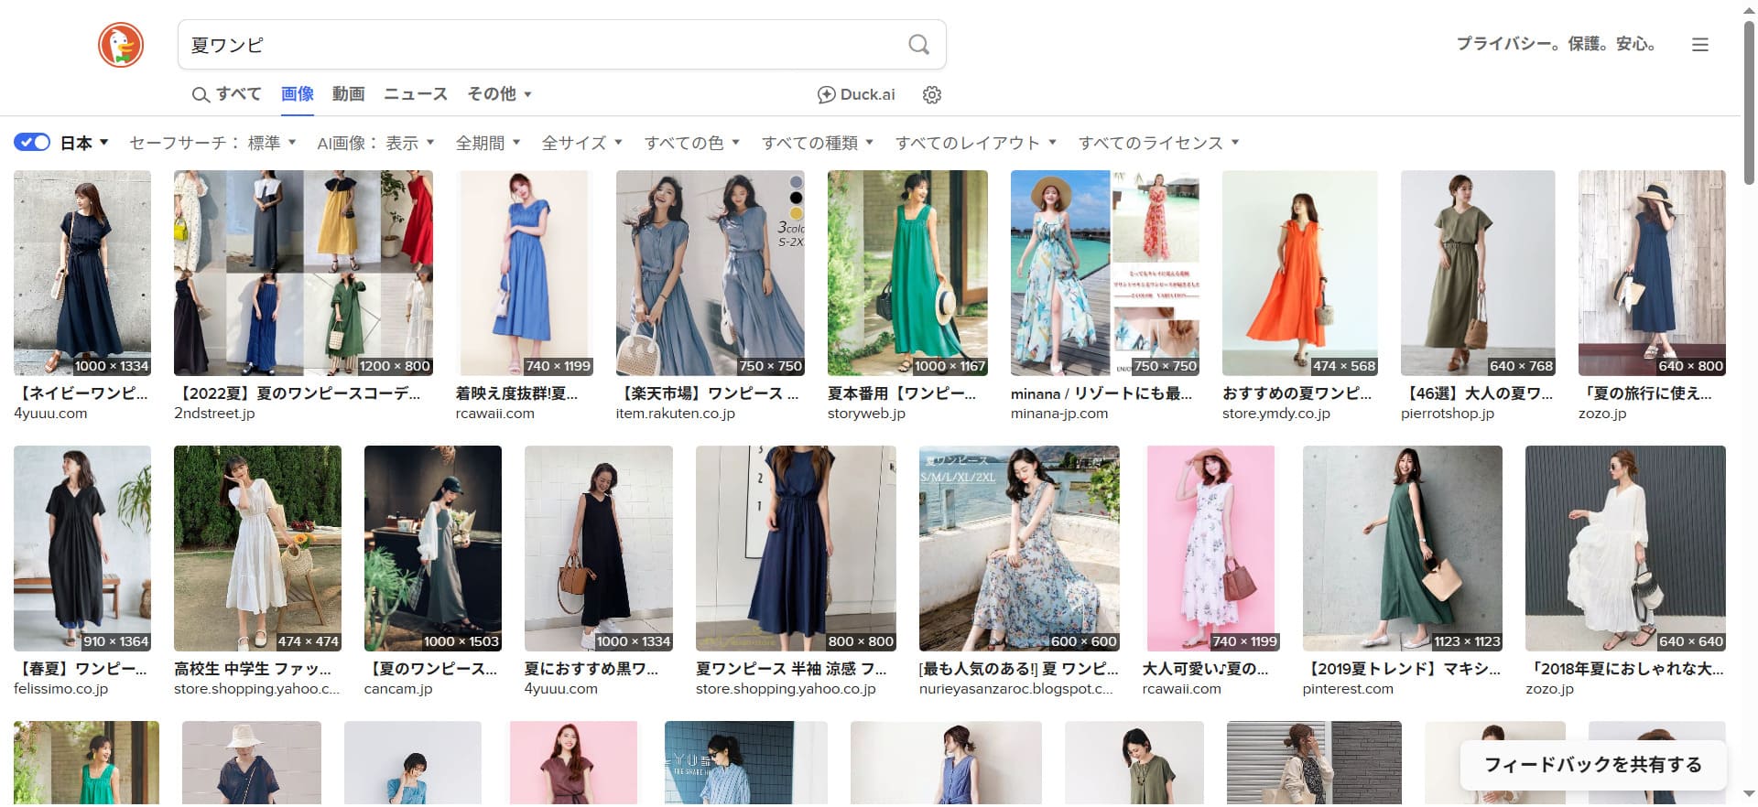Expand the 全期間 time filter
Image resolution: width=1758 pixels, height=807 pixels.
488,143
